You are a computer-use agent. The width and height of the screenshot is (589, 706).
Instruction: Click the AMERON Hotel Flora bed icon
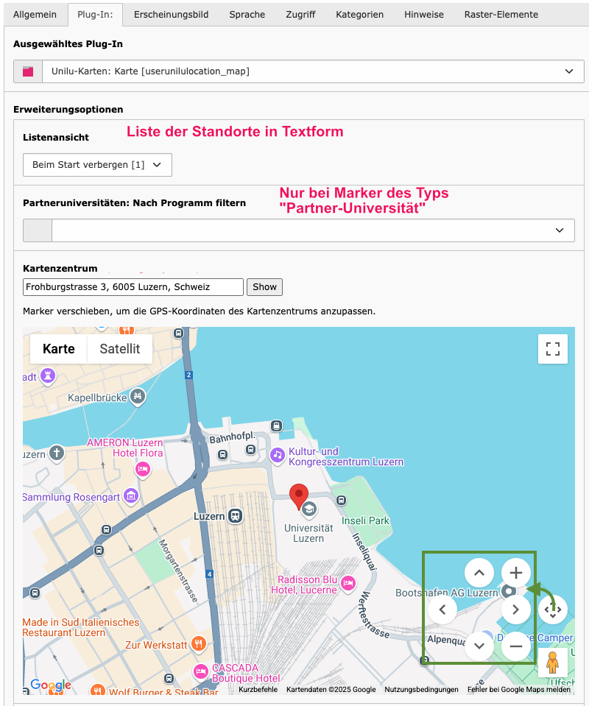(143, 470)
